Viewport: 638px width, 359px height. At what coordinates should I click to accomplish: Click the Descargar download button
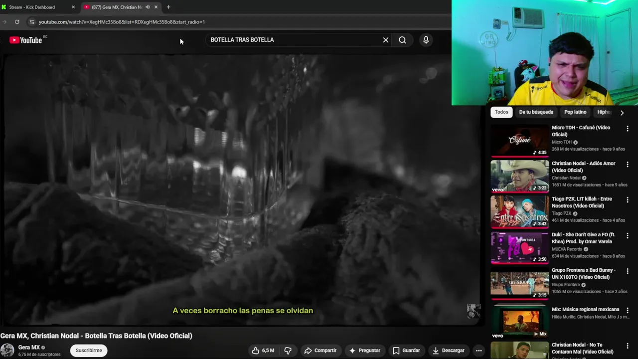coord(448,351)
